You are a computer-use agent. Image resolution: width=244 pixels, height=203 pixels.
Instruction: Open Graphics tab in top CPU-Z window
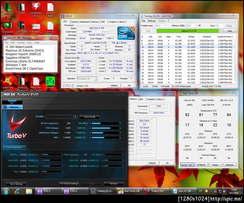(113, 22)
